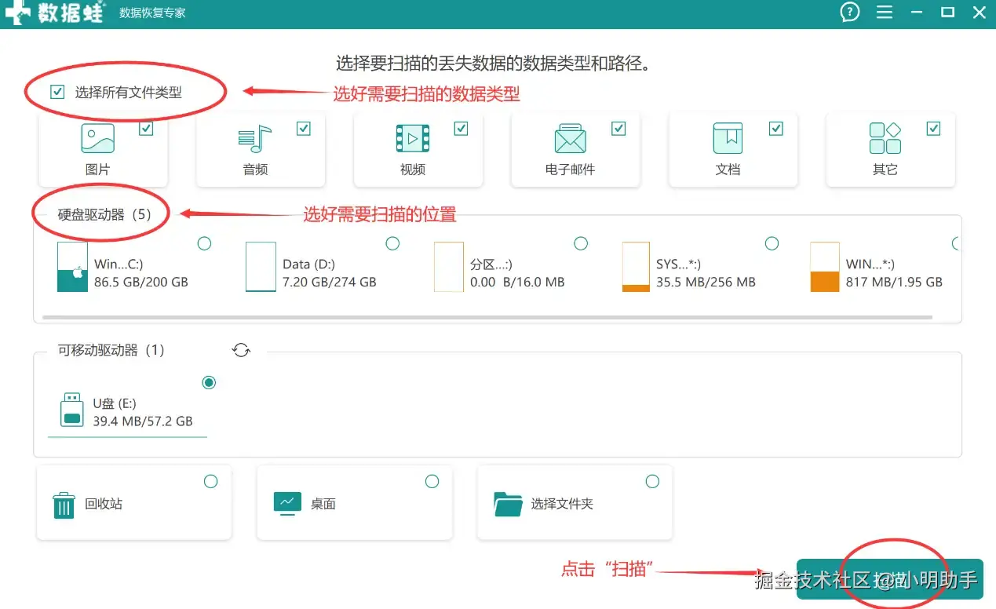Select the 视频 video type icon
This screenshot has height=609, width=996.
[412, 139]
